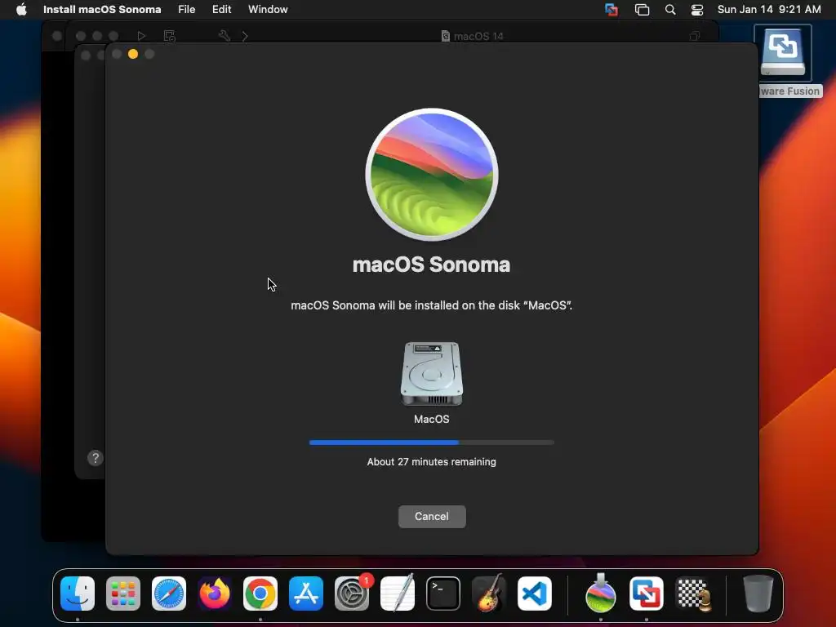Open the wrench settings icon in the VMware window
Viewport: 836px width, 627px height.
[225, 36]
